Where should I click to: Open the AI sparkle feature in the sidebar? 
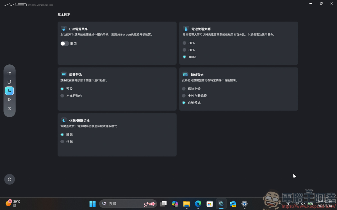coord(9,99)
